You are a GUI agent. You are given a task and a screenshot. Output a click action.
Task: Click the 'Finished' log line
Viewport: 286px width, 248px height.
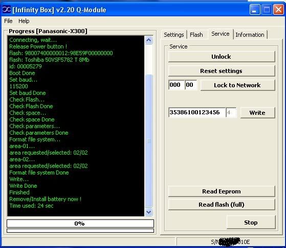click(19, 192)
